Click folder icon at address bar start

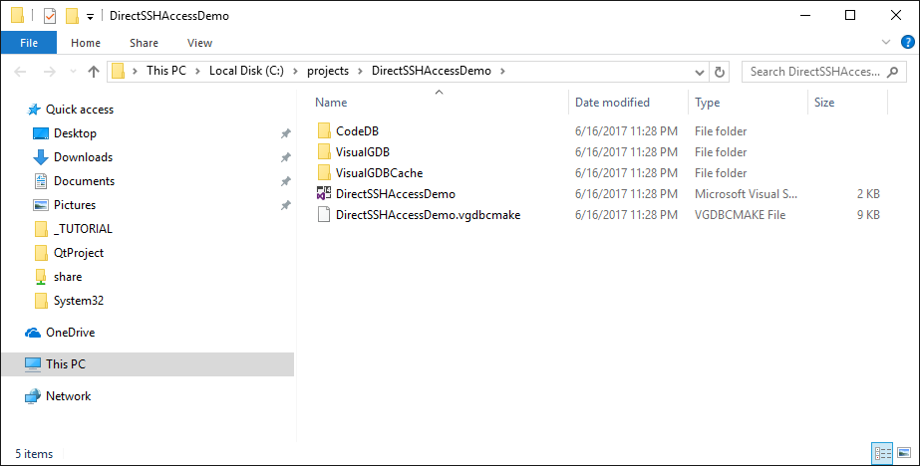119,72
